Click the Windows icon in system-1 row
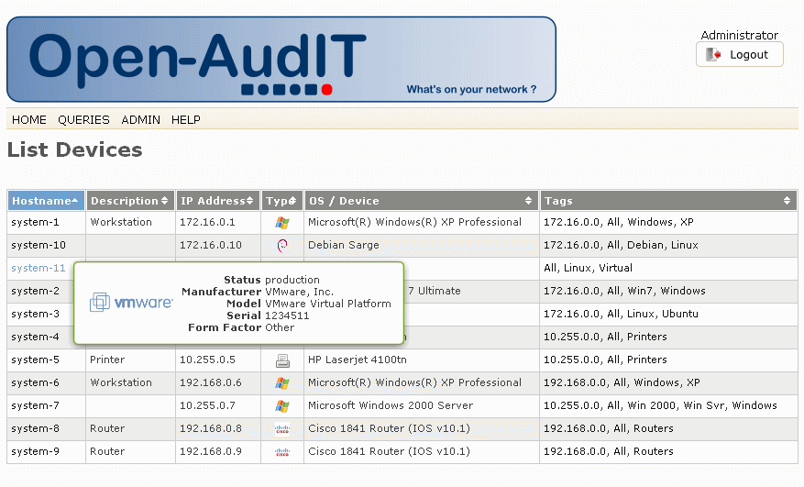 coord(282,223)
